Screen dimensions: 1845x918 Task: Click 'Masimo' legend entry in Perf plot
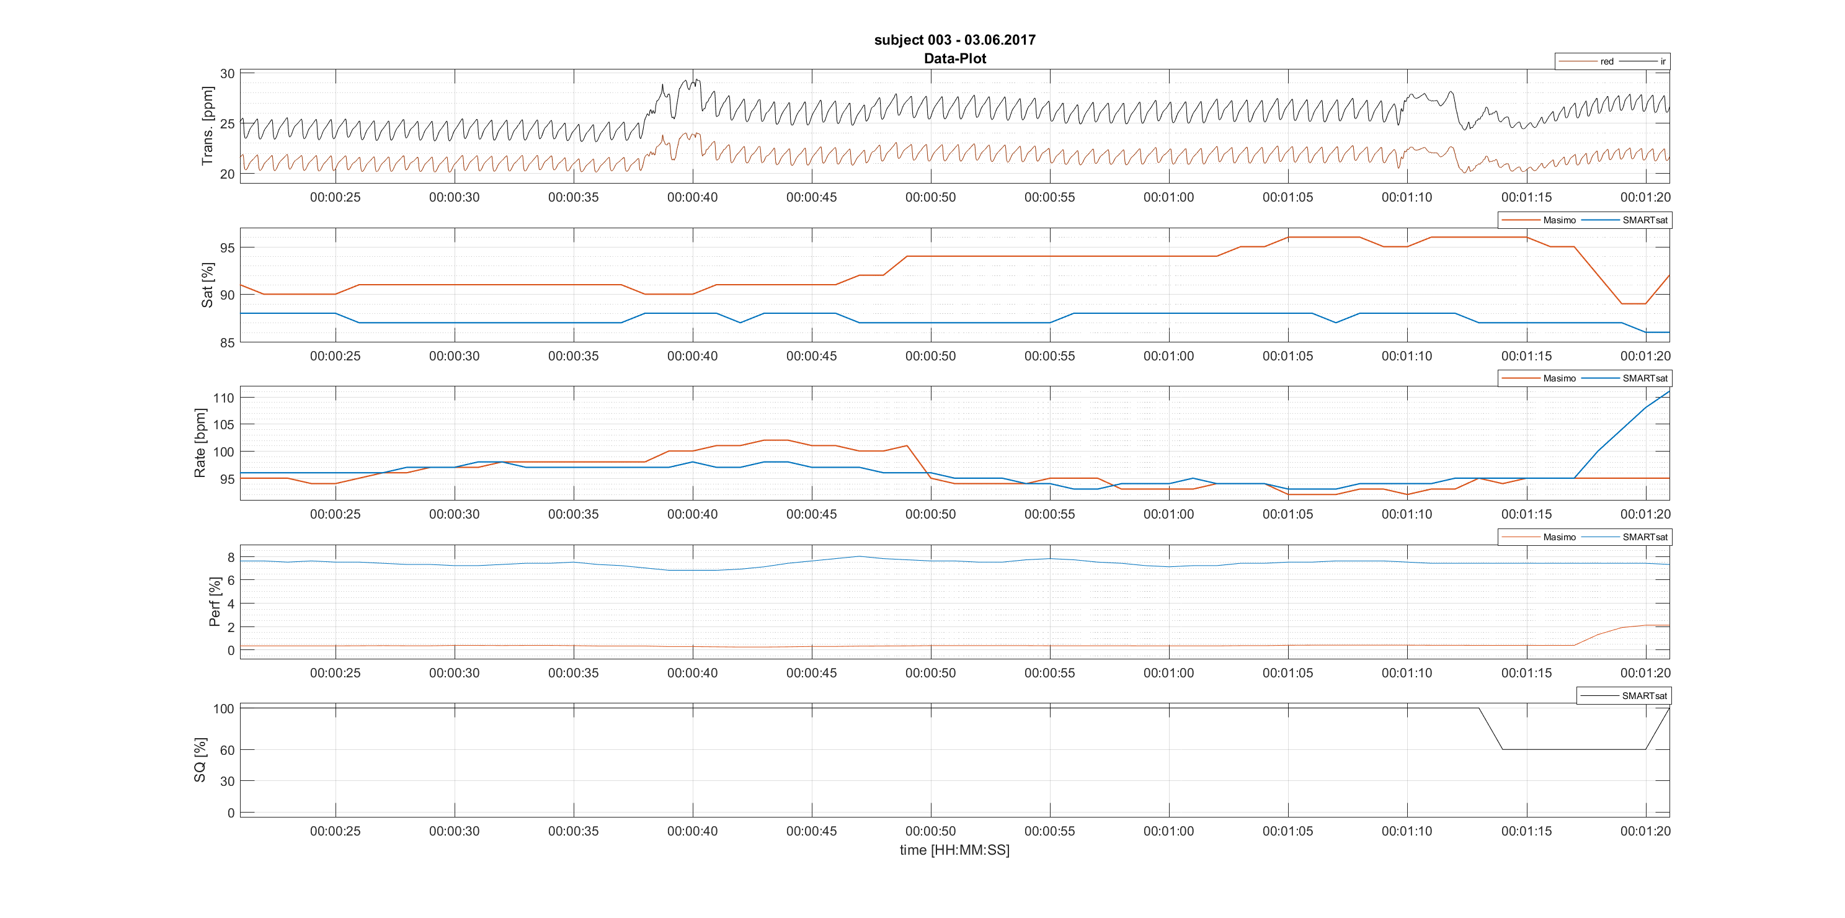1558,537
